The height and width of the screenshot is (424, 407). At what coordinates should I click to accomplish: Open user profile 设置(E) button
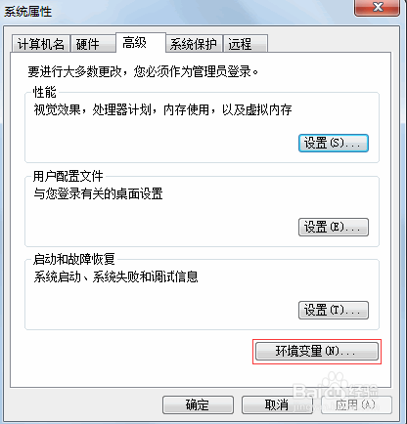(x=334, y=227)
